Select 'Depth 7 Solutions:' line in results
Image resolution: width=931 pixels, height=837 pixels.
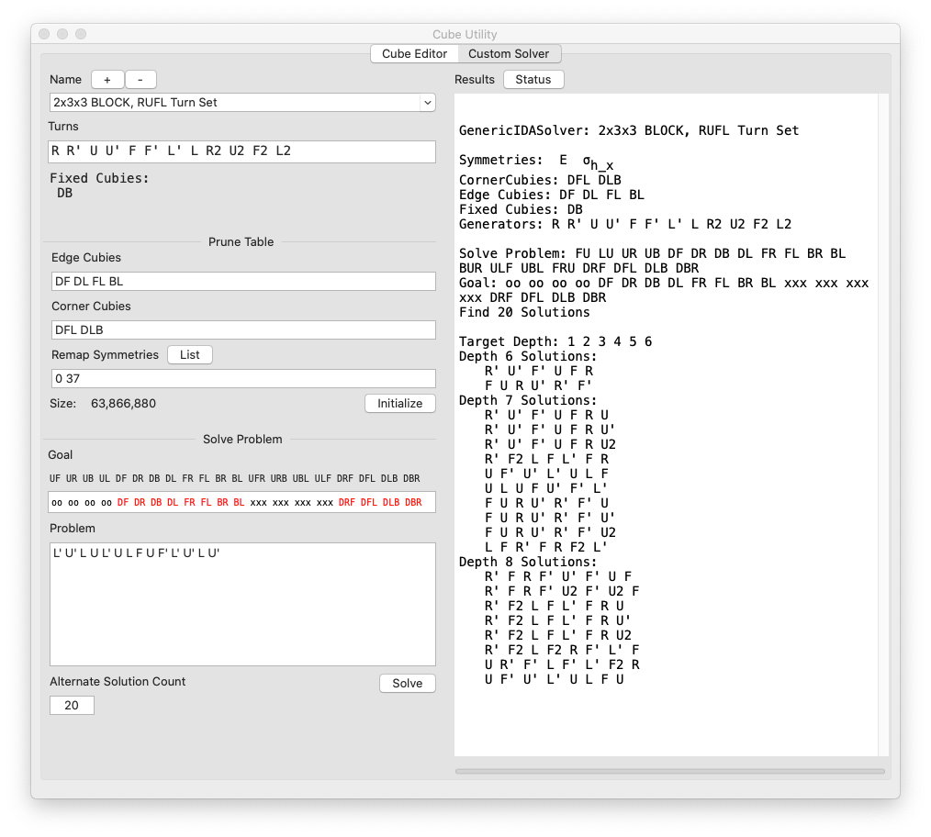tap(527, 400)
